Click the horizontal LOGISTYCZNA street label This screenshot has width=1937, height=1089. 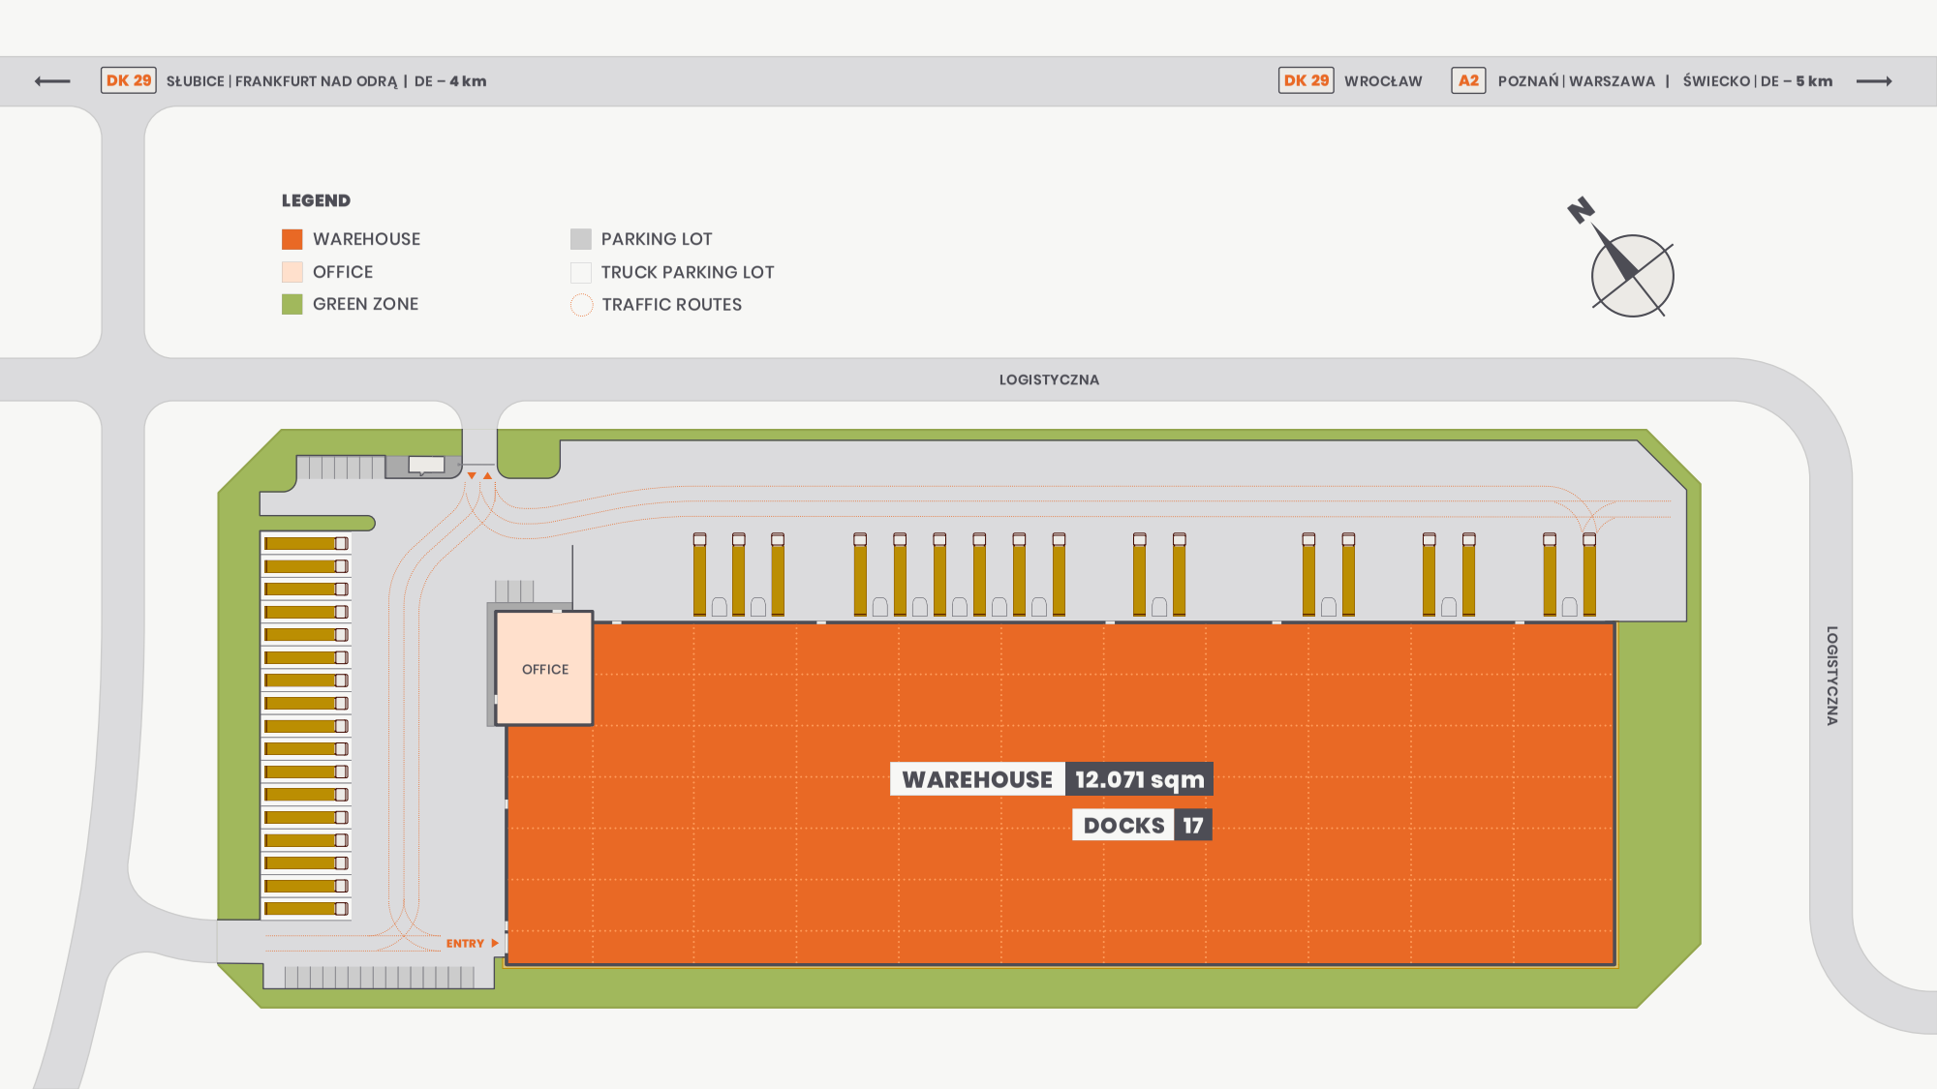[1049, 379]
